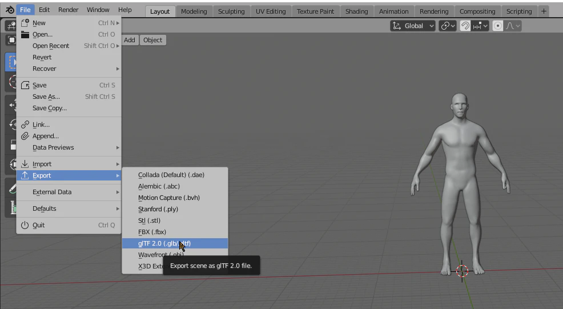Click the Blender logo icon
563x309 pixels.
[10, 10]
